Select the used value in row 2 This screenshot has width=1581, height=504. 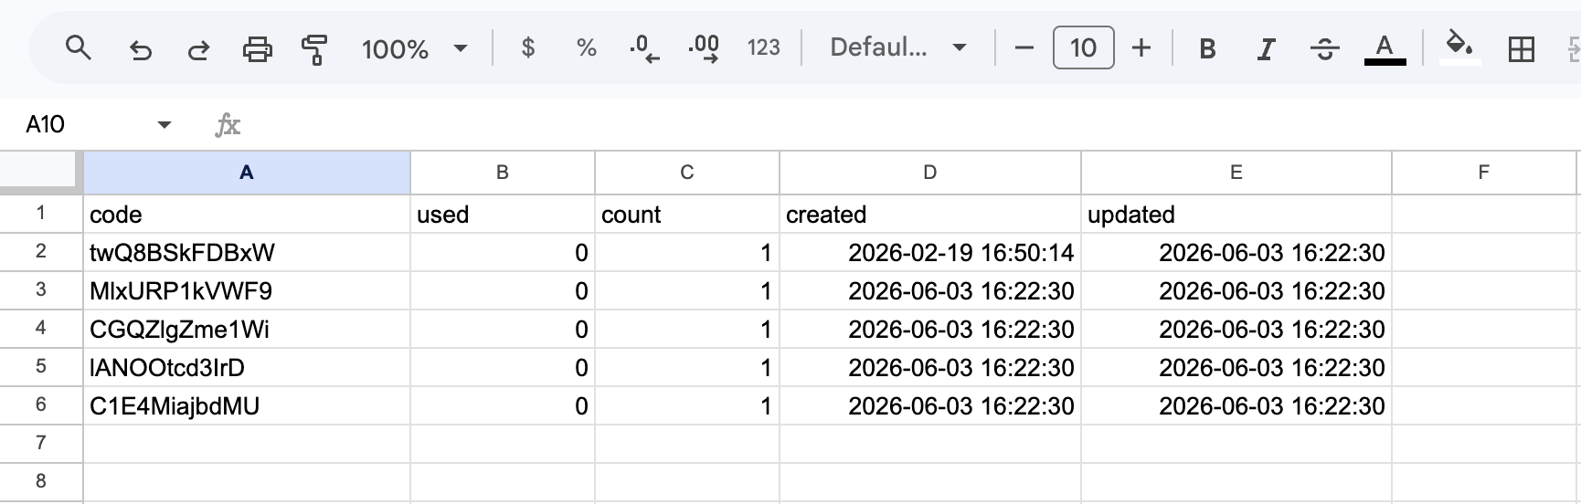[x=503, y=252]
